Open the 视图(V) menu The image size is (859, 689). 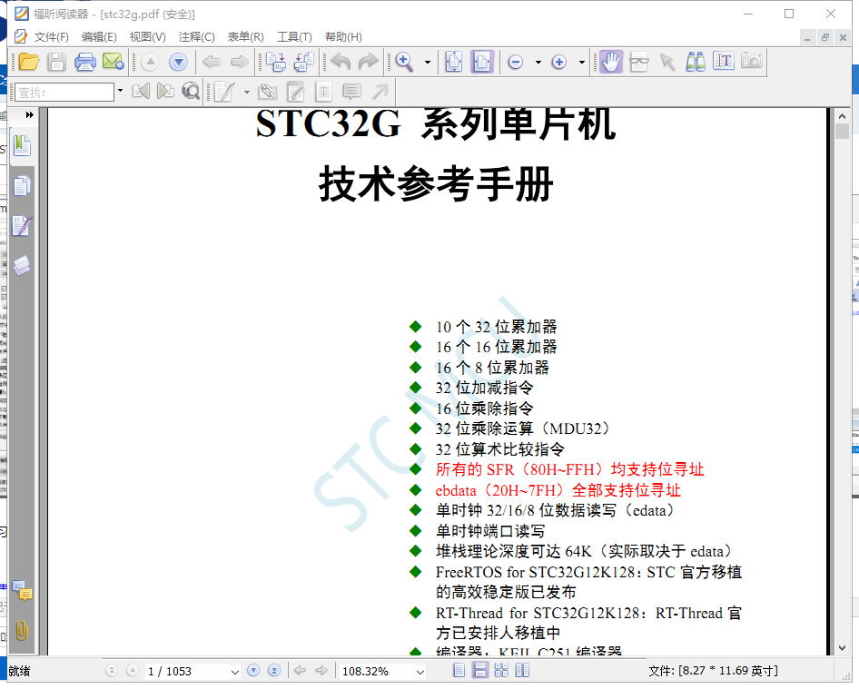(x=147, y=36)
